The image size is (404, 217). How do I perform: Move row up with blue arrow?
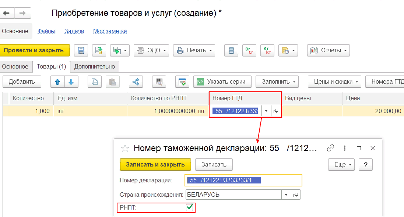tap(57, 82)
